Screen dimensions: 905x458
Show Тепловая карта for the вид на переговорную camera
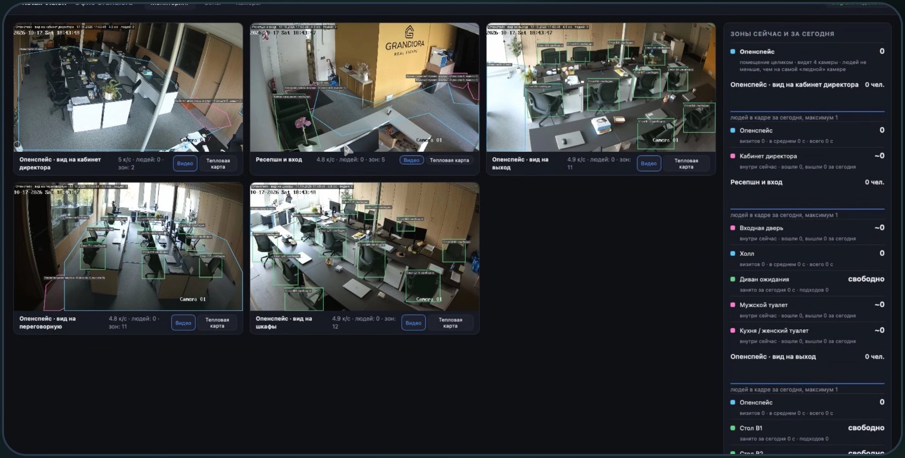click(x=217, y=323)
